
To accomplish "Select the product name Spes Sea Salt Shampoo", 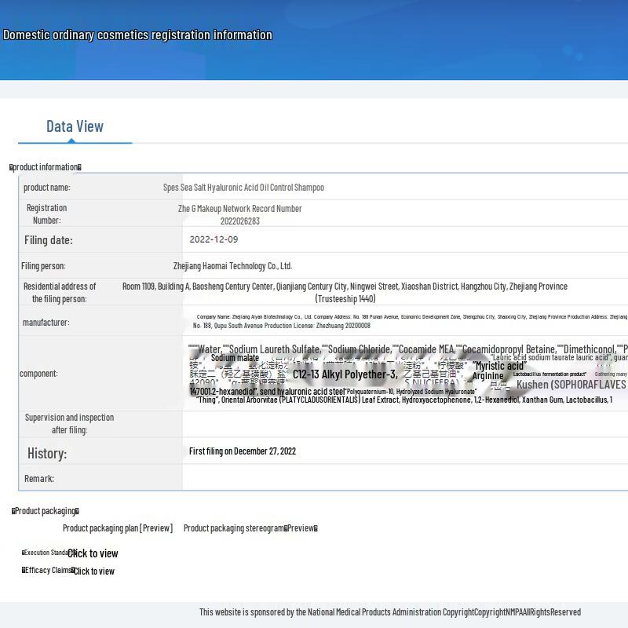I will click(x=243, y=188).
